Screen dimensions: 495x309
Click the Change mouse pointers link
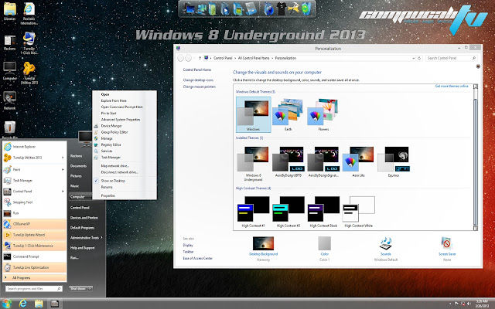[200, 87]
